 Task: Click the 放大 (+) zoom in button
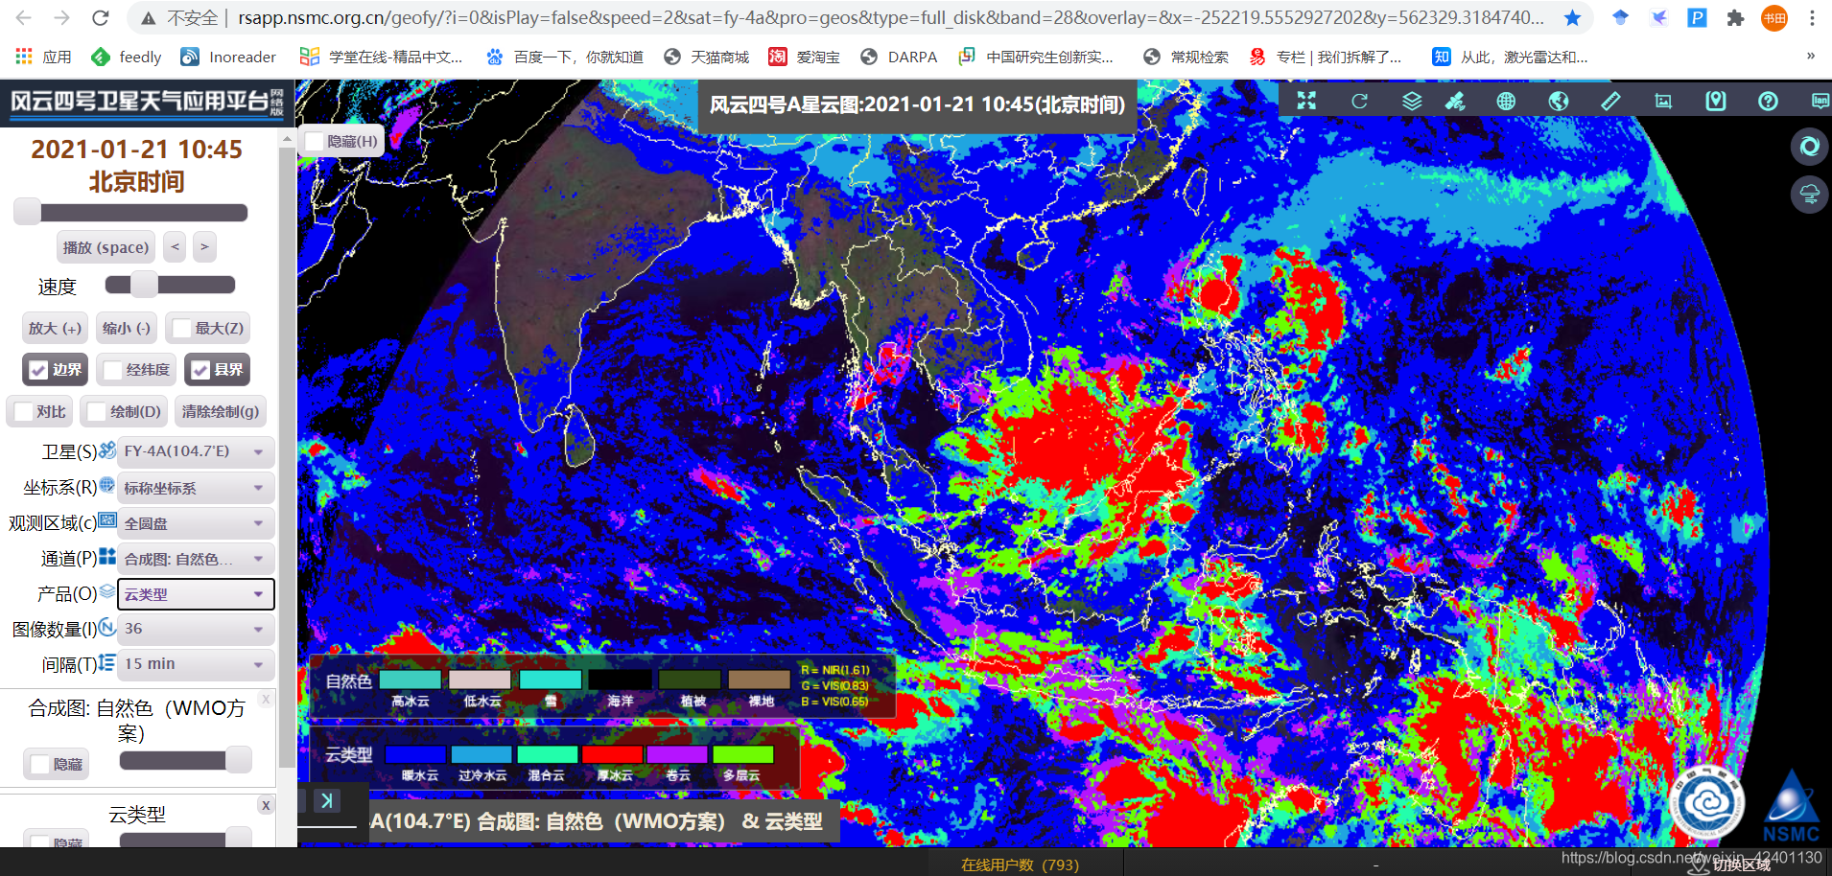click(55, 328)
